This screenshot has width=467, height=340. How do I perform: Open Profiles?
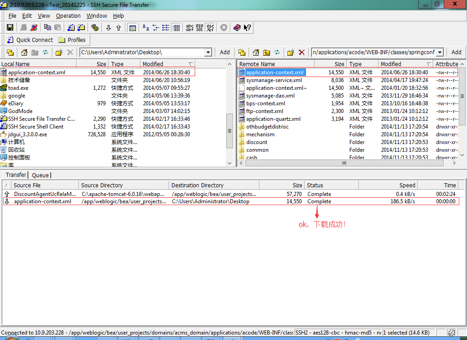tap(72, 40)
